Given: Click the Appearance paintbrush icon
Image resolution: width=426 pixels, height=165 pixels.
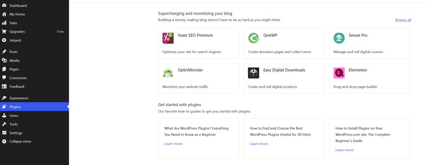Looking at the screenshot, I should pyautogui.click(x=4, y=98).
